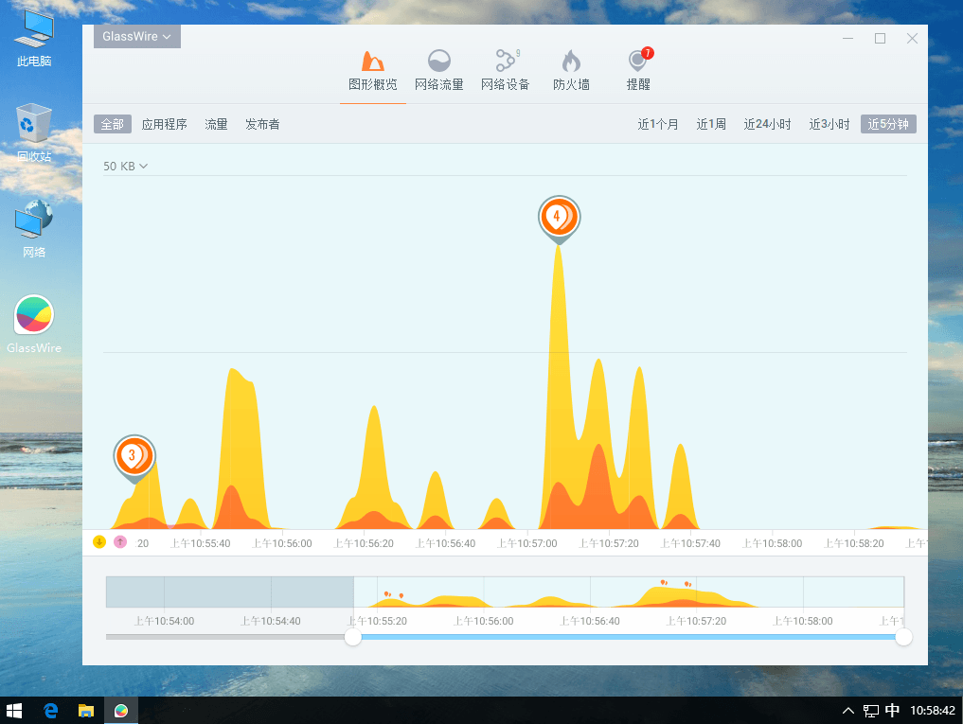Click the 上午10:54:40 label in mini timeline
Screen dimensions: 963x724
(x=270, y=621)
